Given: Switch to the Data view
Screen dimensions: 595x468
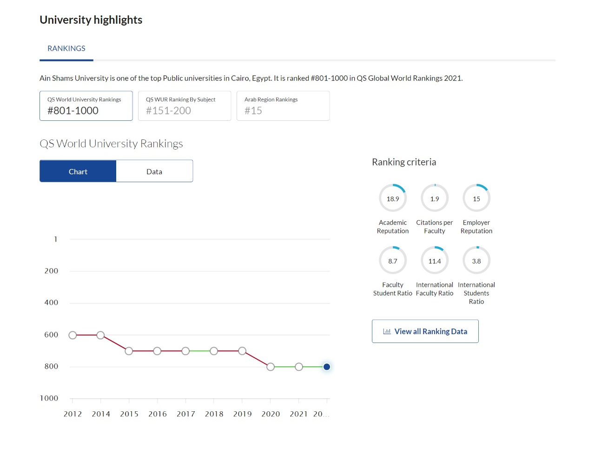Looking at the screenshot, I should pos(154,171).
